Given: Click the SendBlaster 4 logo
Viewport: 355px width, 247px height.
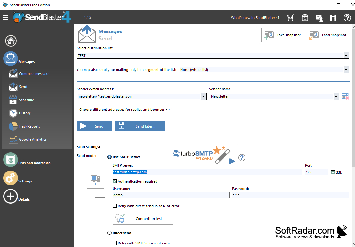Looking at the screenshot, I should tap(42, 17).
